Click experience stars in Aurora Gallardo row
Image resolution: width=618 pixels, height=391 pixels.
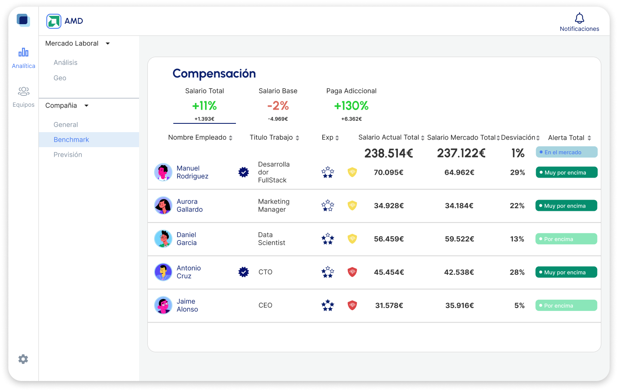pyautogui.click(x=328, y=206)
